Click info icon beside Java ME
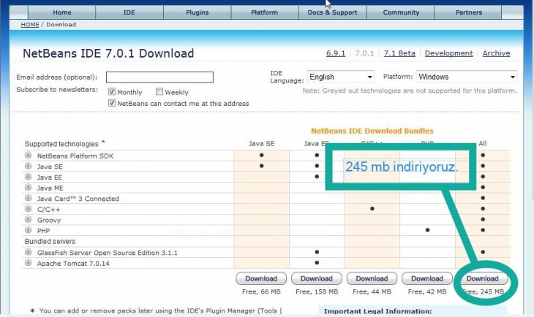 pos(28,188)
